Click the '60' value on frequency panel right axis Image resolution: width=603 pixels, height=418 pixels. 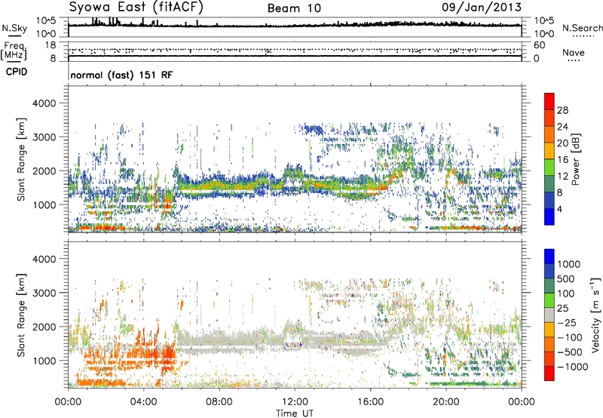(539, 45)
